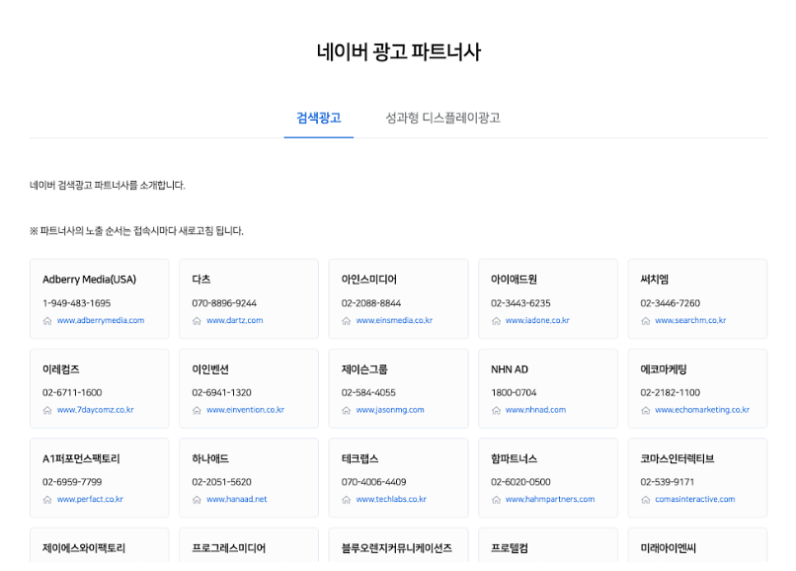Viewport: 796px width, 571px height.
Task: Click the 테크랩스 partner name
Action: 359,458
